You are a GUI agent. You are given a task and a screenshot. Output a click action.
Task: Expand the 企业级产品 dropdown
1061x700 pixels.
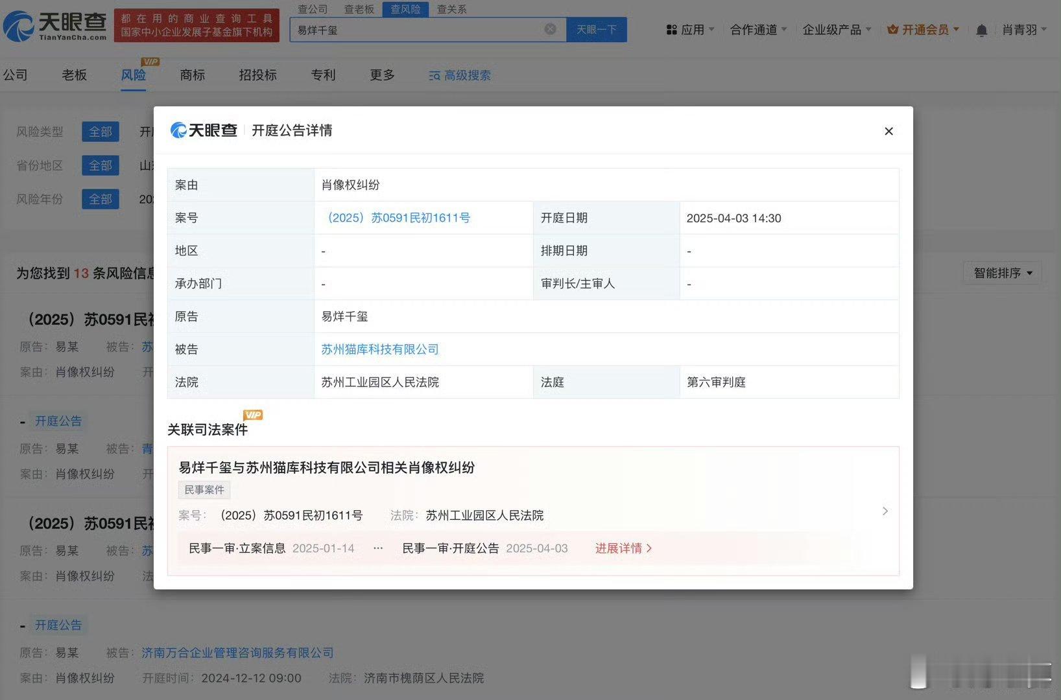tap(837, 30)
